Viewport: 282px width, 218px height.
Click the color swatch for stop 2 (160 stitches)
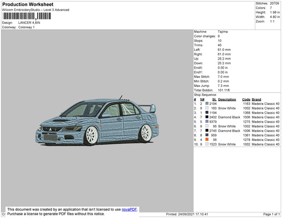pyautogui.click(x=207, y=108)
